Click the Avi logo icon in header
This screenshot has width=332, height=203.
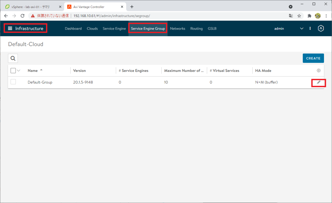(321, 28)
